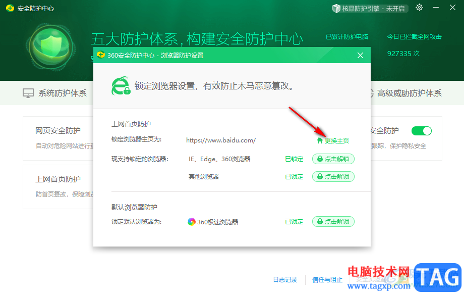The image size is (464, 293).
Task: Click locked homepage URL https://www.baidu.com/
Action: [x=221, y=140]
